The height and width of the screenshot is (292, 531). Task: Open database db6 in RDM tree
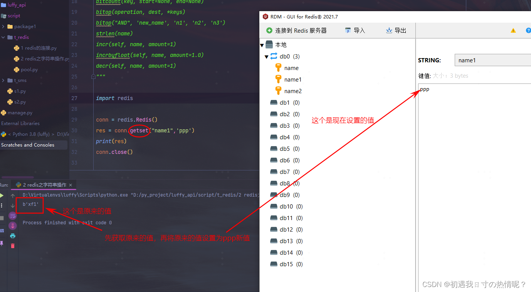(285, 160)
